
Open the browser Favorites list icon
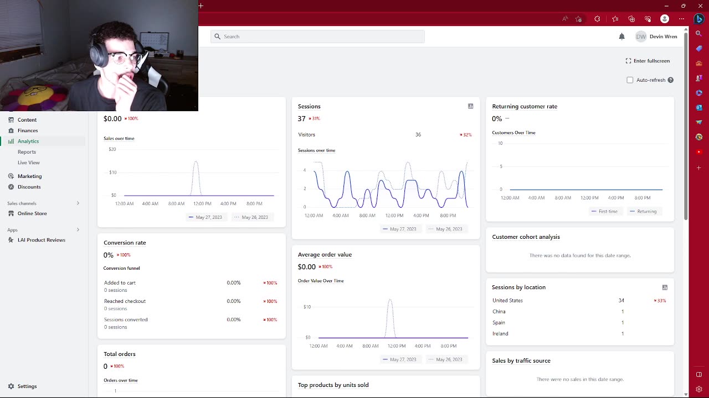[615, 19]
